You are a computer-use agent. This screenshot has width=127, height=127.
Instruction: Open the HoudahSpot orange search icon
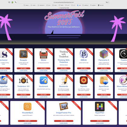pos(28,106)
